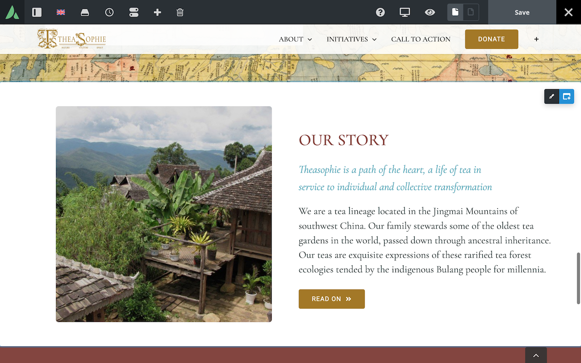Image resolution: width=581 pixels, height=363 pixels.
Task: Click the trash clear layout icon
Action: tap(180, 13)
